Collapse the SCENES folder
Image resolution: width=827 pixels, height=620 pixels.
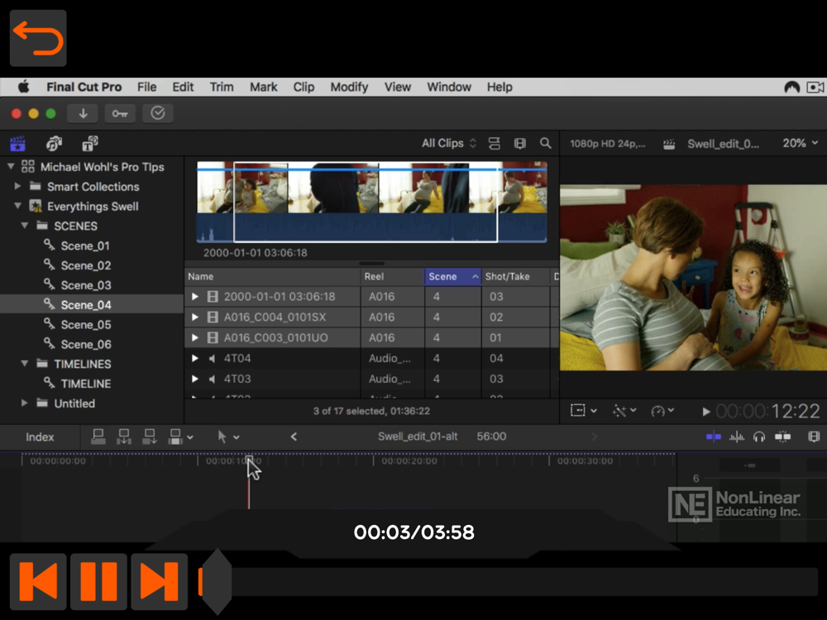[24, 225]
